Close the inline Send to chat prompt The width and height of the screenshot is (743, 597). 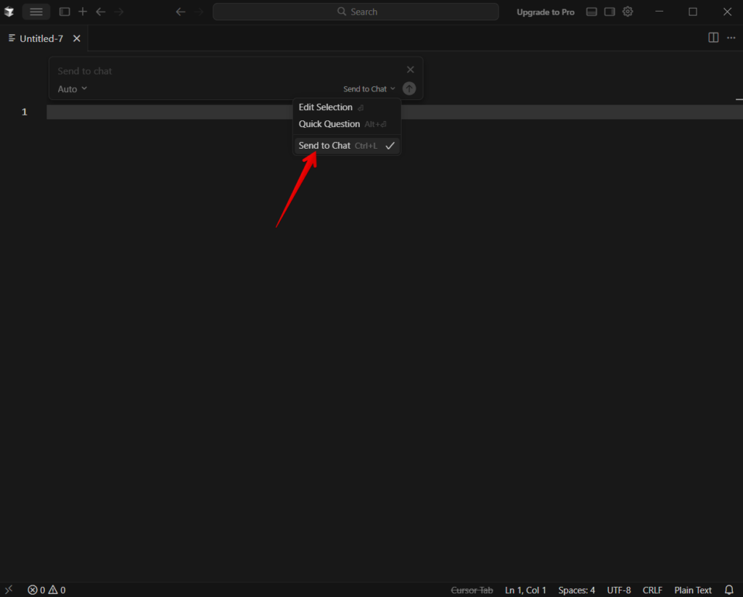[x=411, y=70]
